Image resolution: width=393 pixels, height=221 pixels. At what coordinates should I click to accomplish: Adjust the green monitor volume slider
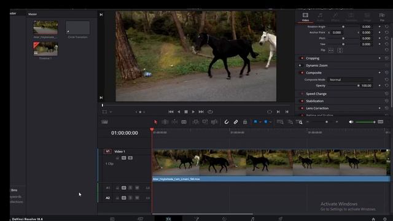pyautogui.click(x=365, y=122)
